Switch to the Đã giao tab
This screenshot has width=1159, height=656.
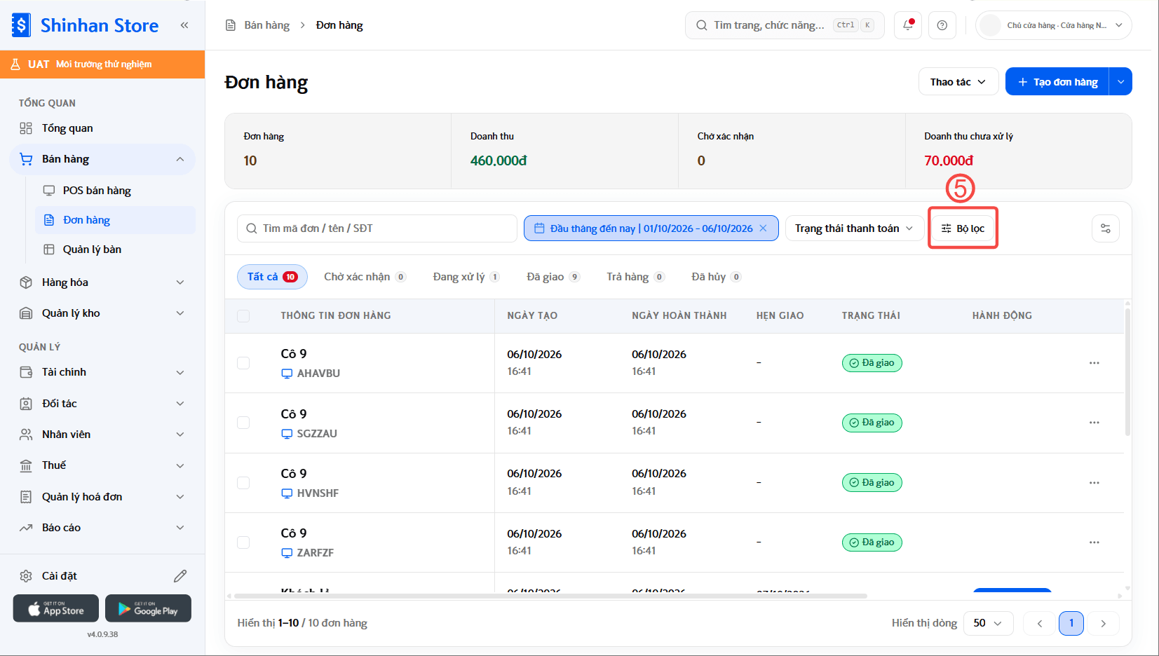553,277
